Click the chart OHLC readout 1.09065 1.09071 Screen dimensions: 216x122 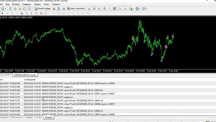click(x=20, y=18)
